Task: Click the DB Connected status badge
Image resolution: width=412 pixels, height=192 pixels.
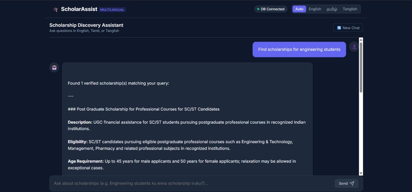Action: pyautogui.click(x=270, y=9)
